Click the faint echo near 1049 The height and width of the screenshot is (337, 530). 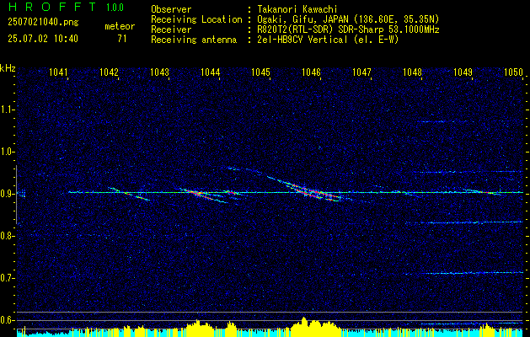(482, 192)
